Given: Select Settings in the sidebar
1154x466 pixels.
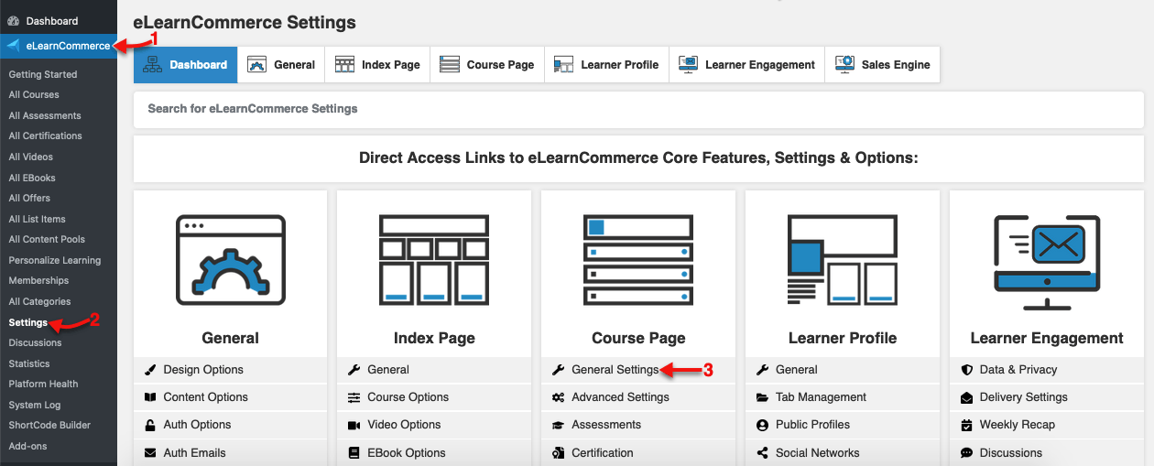Looking at the screenshot, I should tap(28, 322).
